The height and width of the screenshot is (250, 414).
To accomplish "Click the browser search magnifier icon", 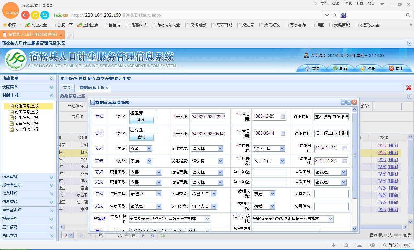I will pos(408,15).
